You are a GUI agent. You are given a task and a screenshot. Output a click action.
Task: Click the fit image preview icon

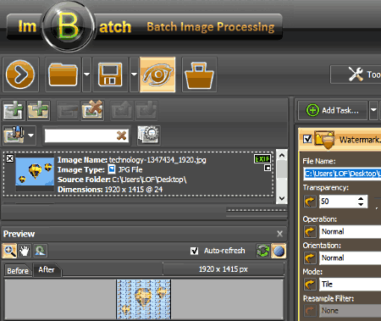pos(41,251)
